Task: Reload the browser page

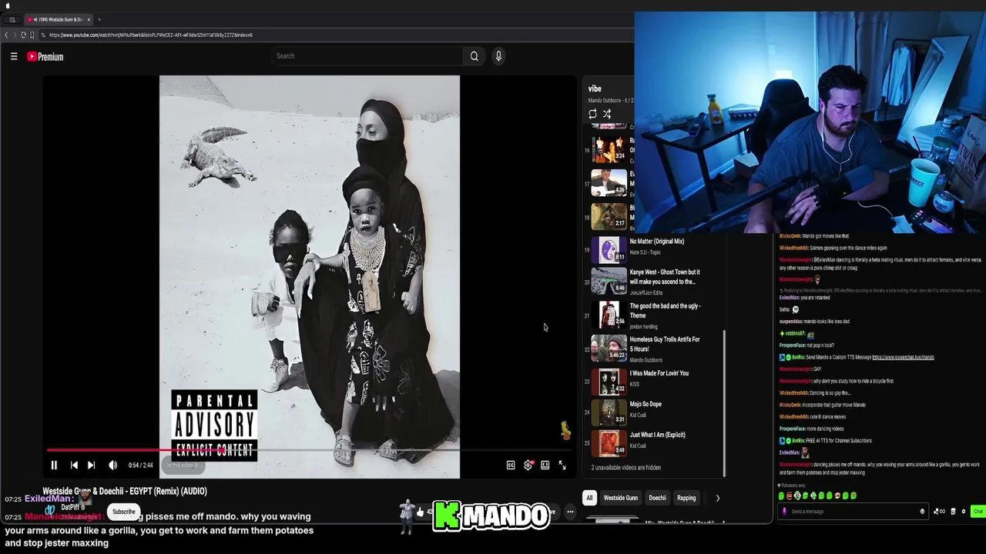Action: (23, 35)
